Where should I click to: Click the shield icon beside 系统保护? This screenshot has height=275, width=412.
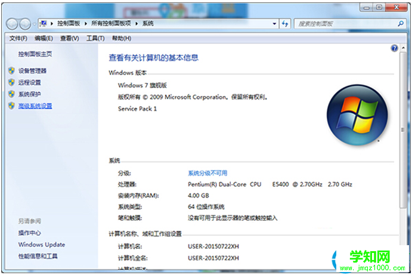coord(11,94)
